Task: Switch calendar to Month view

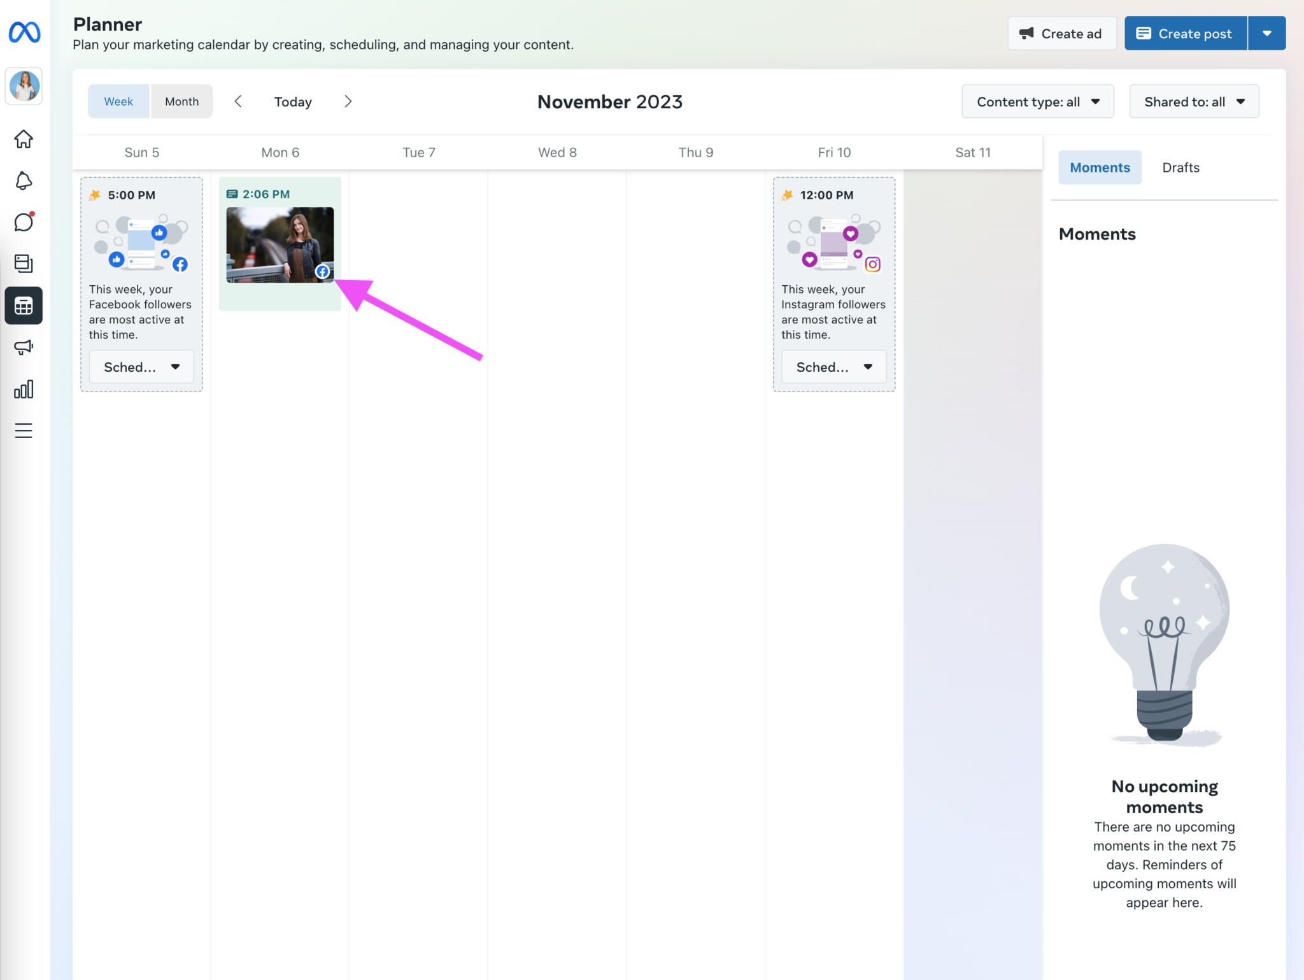Action: pos(181,101)
